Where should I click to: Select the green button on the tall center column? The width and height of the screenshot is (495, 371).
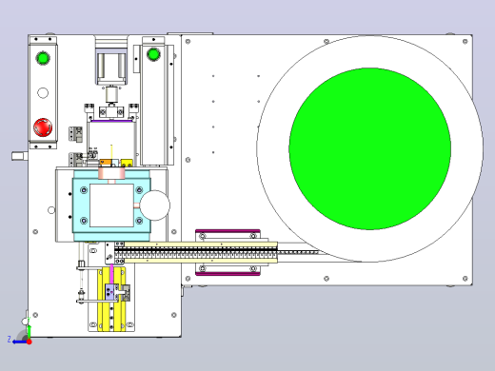point(153,54)
